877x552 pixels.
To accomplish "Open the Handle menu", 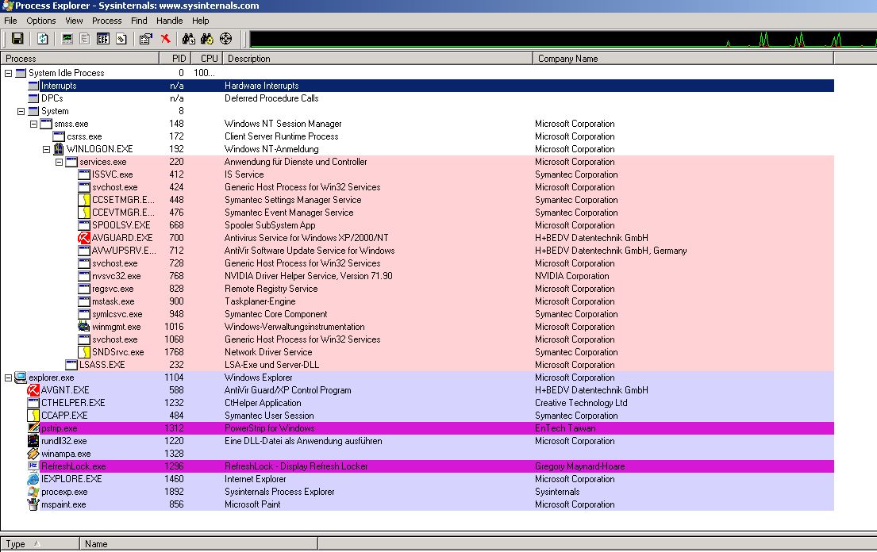I will [x=170, y=21].
